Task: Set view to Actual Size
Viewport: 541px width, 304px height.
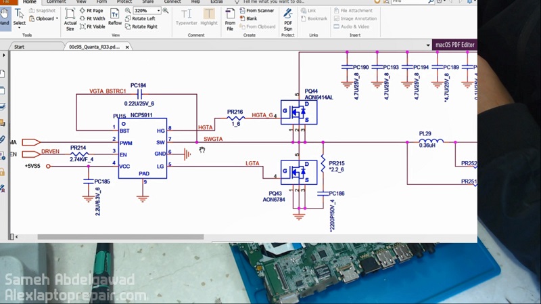Action: pos(70,20)
